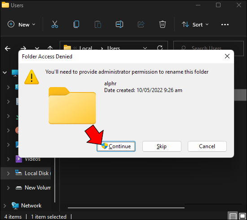Viewport: 247px width, 220px height.
Task: Expand the Network tree node
Action: click(5, 206)
